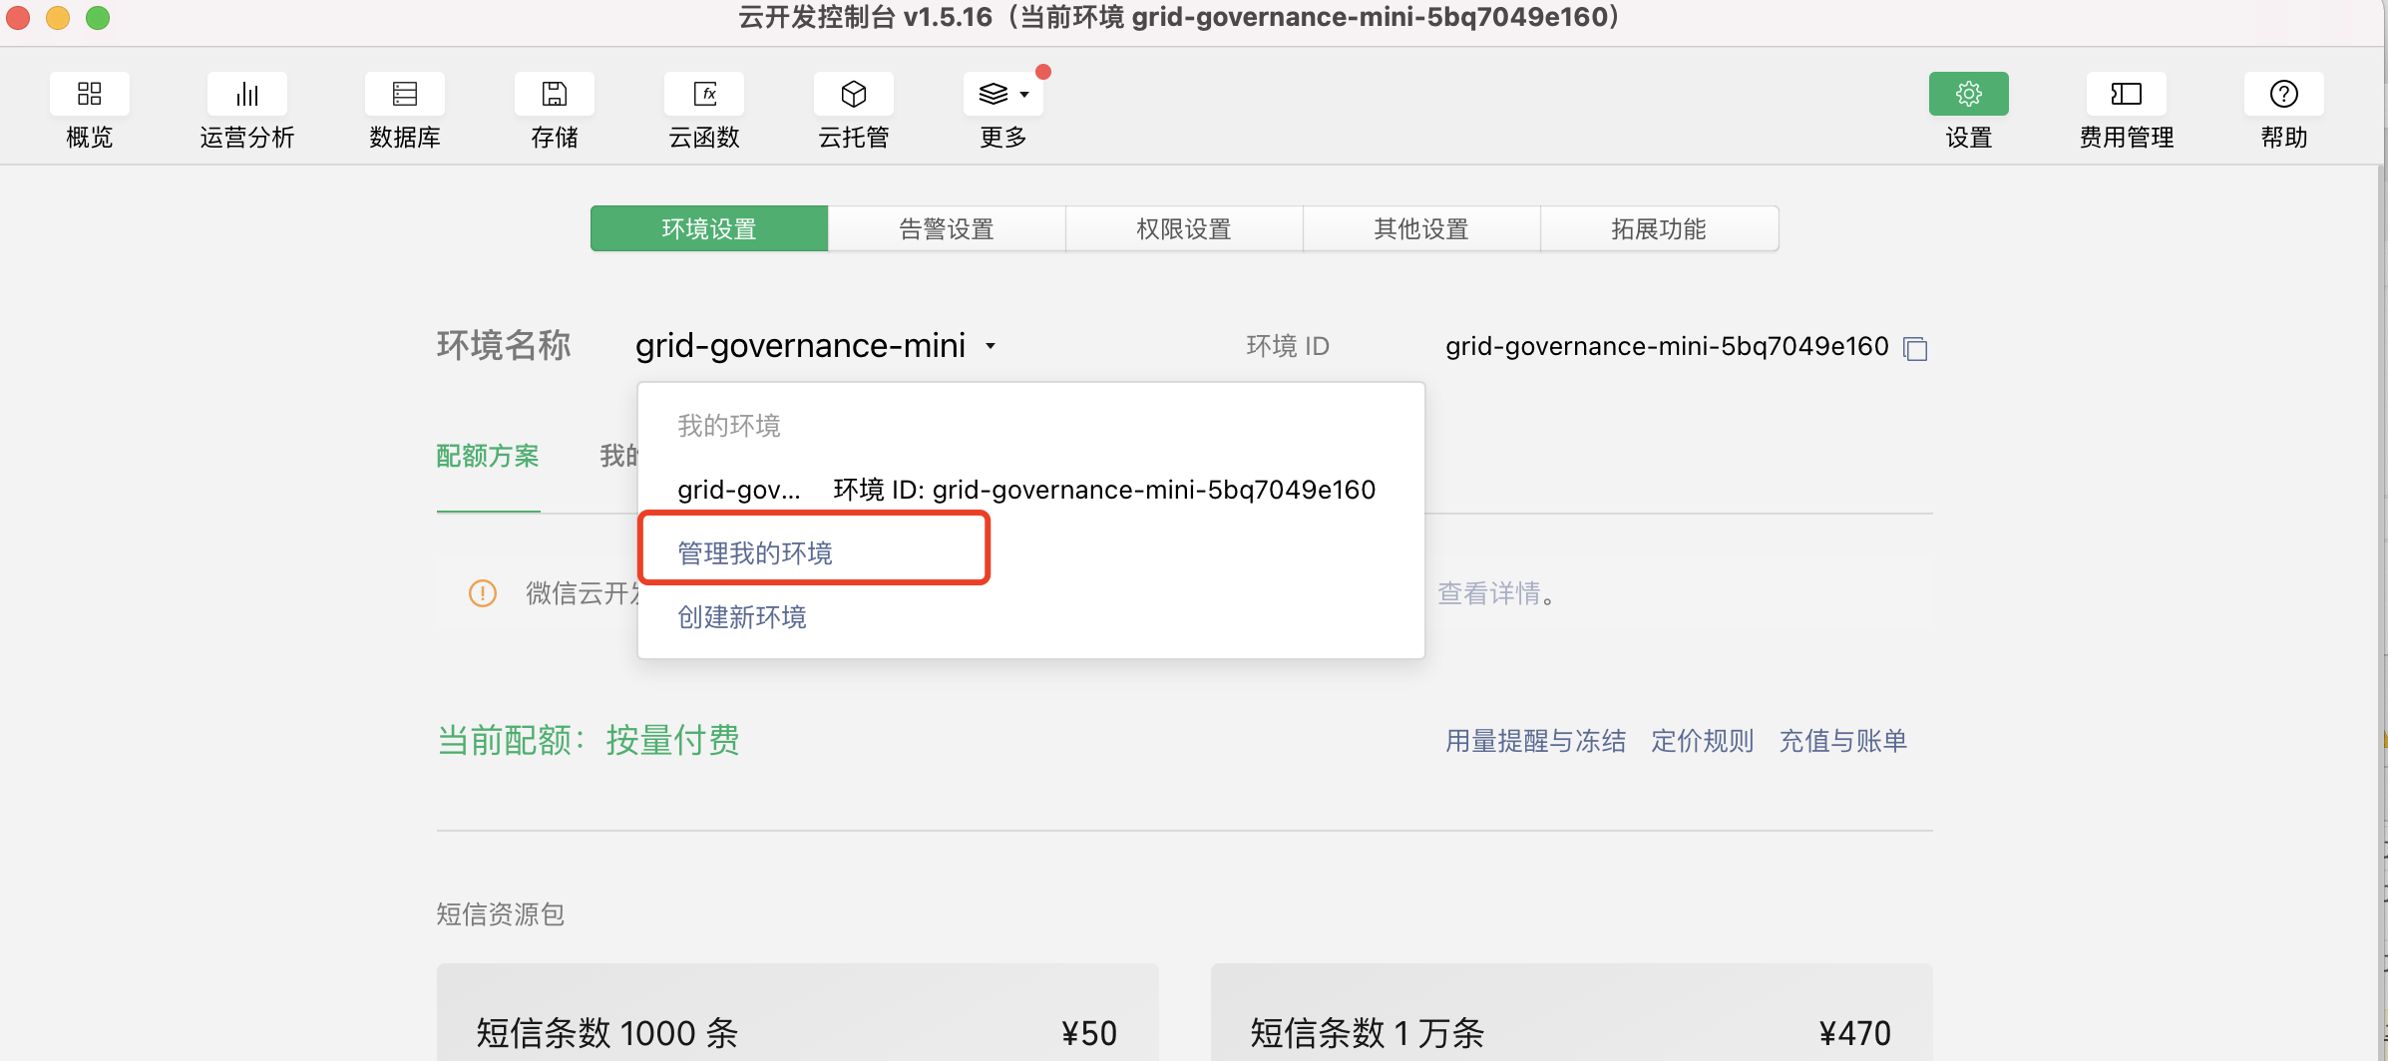2388x1061 pixels.
Task: Copy the 环境 ID with copy icon
Action: click(x=1915, y=348)
